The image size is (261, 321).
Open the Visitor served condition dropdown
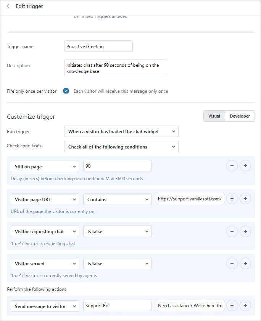coord(45,263)
